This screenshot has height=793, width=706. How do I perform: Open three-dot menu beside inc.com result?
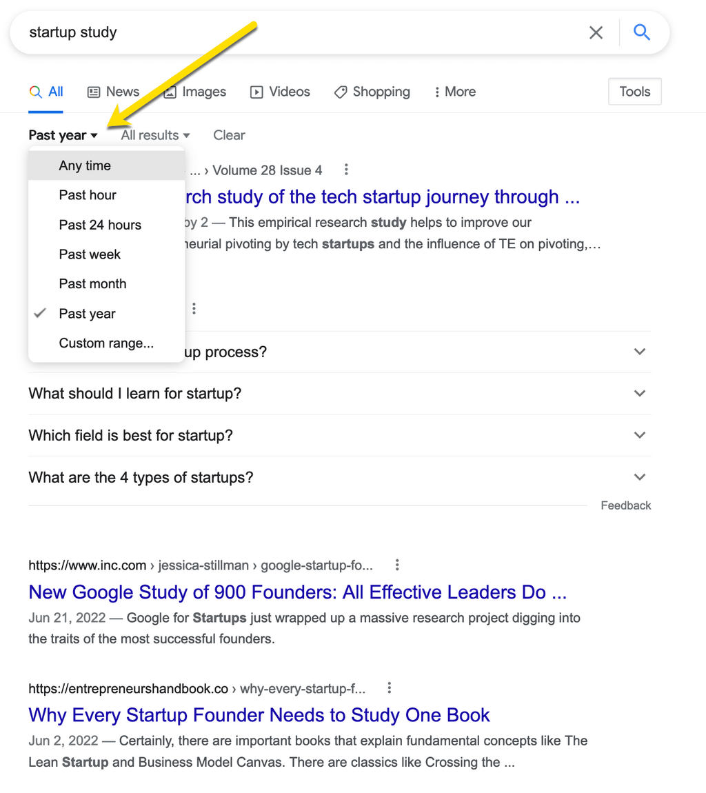click(397, 565)
